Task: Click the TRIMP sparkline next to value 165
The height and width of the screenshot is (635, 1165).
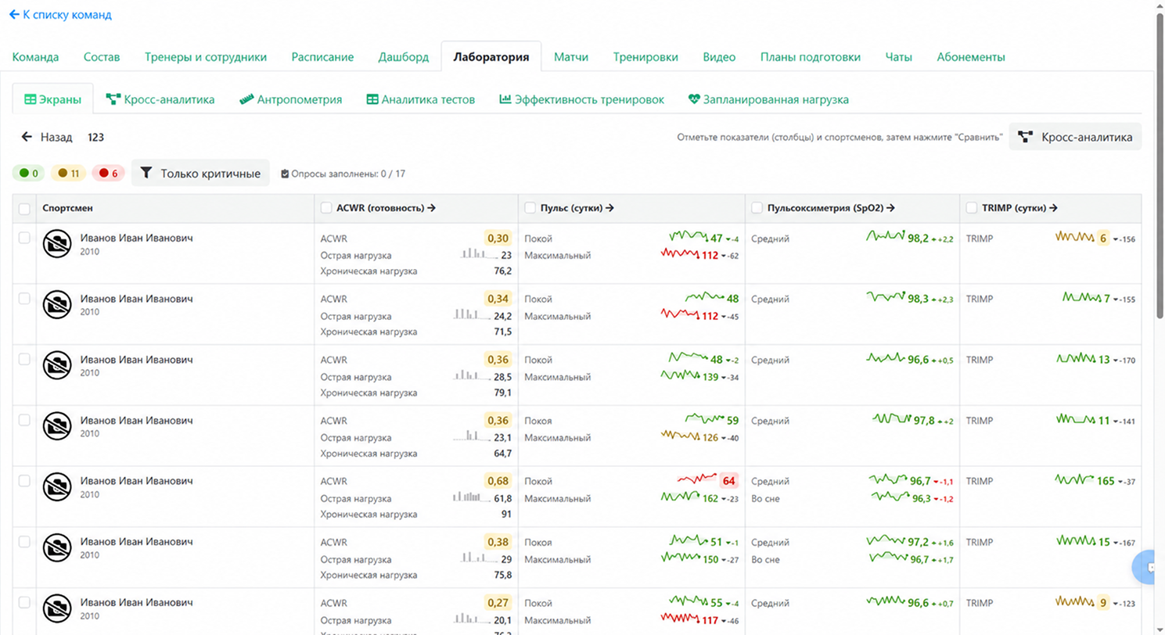Action: point(1074,479)
